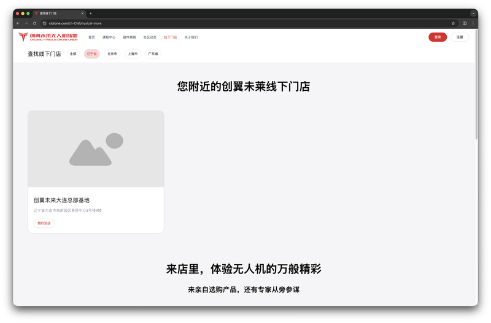This screenshot has height=323, width=491.
Task: Open 课程中心 navigation item
Action: [x=109, y=37]
